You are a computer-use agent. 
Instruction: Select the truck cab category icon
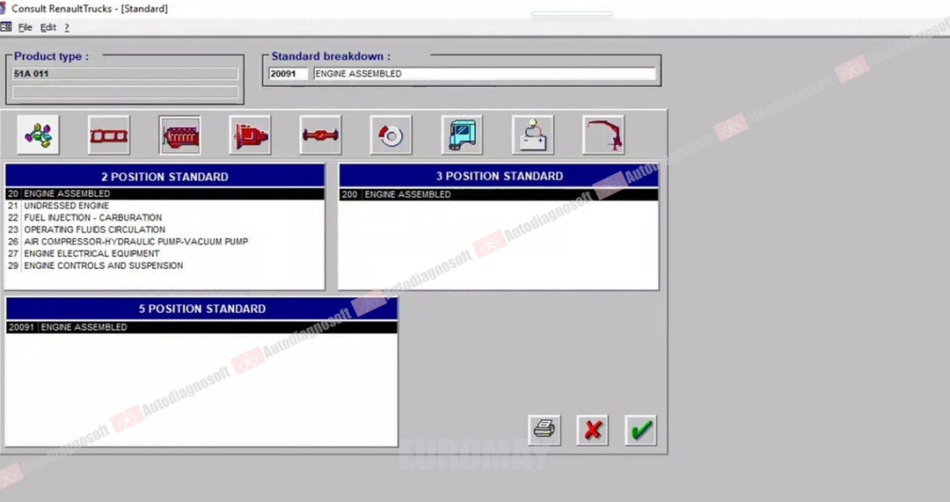[x=463, y=135]
